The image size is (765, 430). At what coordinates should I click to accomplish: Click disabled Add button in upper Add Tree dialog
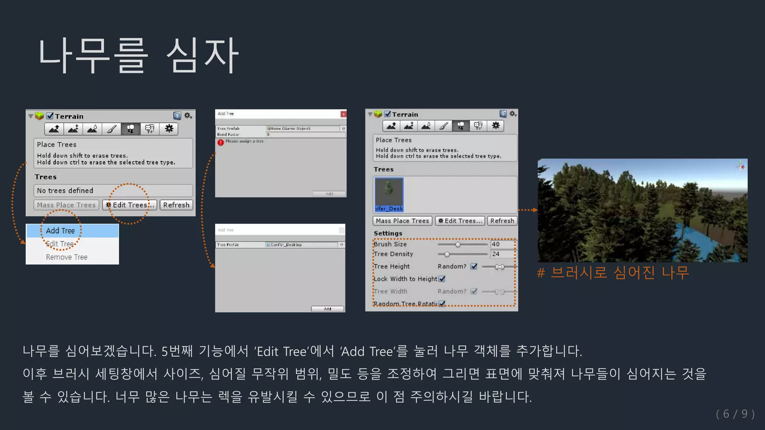coord(329,194)
